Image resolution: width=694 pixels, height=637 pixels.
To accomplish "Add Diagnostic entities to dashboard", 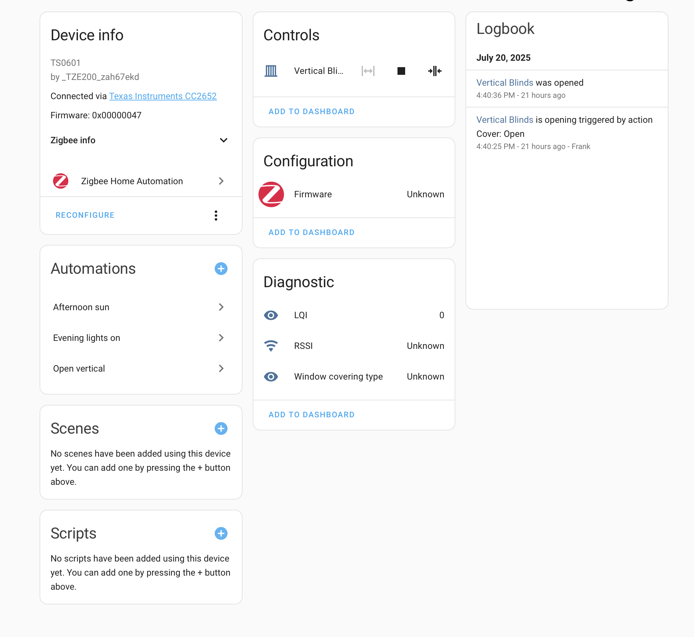I will [x=311, y=415].
